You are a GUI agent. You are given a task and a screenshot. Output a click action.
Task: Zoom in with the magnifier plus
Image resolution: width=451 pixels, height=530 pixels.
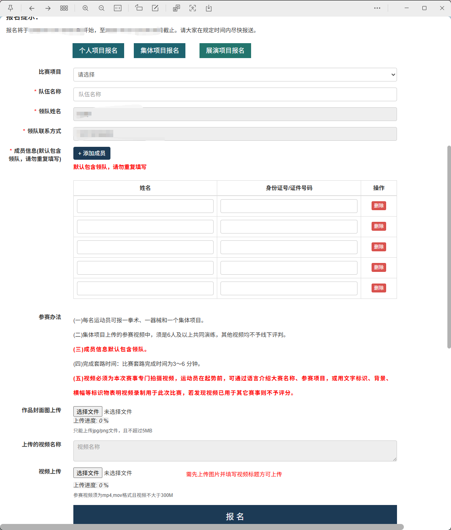[85, 8]
